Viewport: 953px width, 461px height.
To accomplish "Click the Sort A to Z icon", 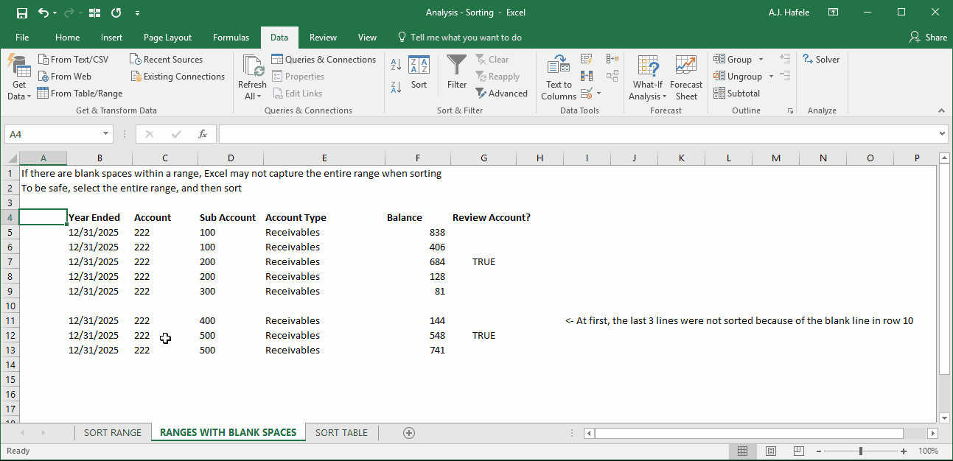I will (x=396, y=65).
